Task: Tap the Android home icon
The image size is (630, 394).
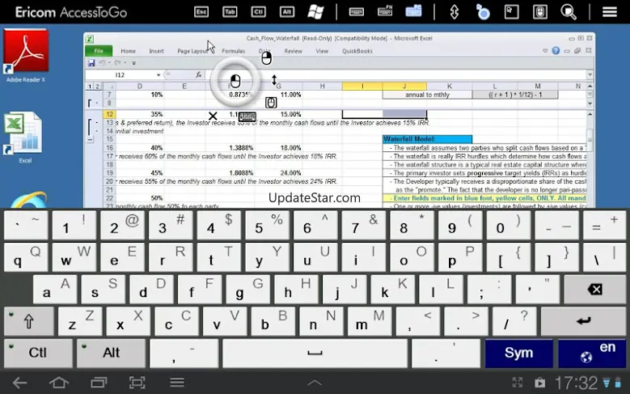Action: [x=59, y=383]
